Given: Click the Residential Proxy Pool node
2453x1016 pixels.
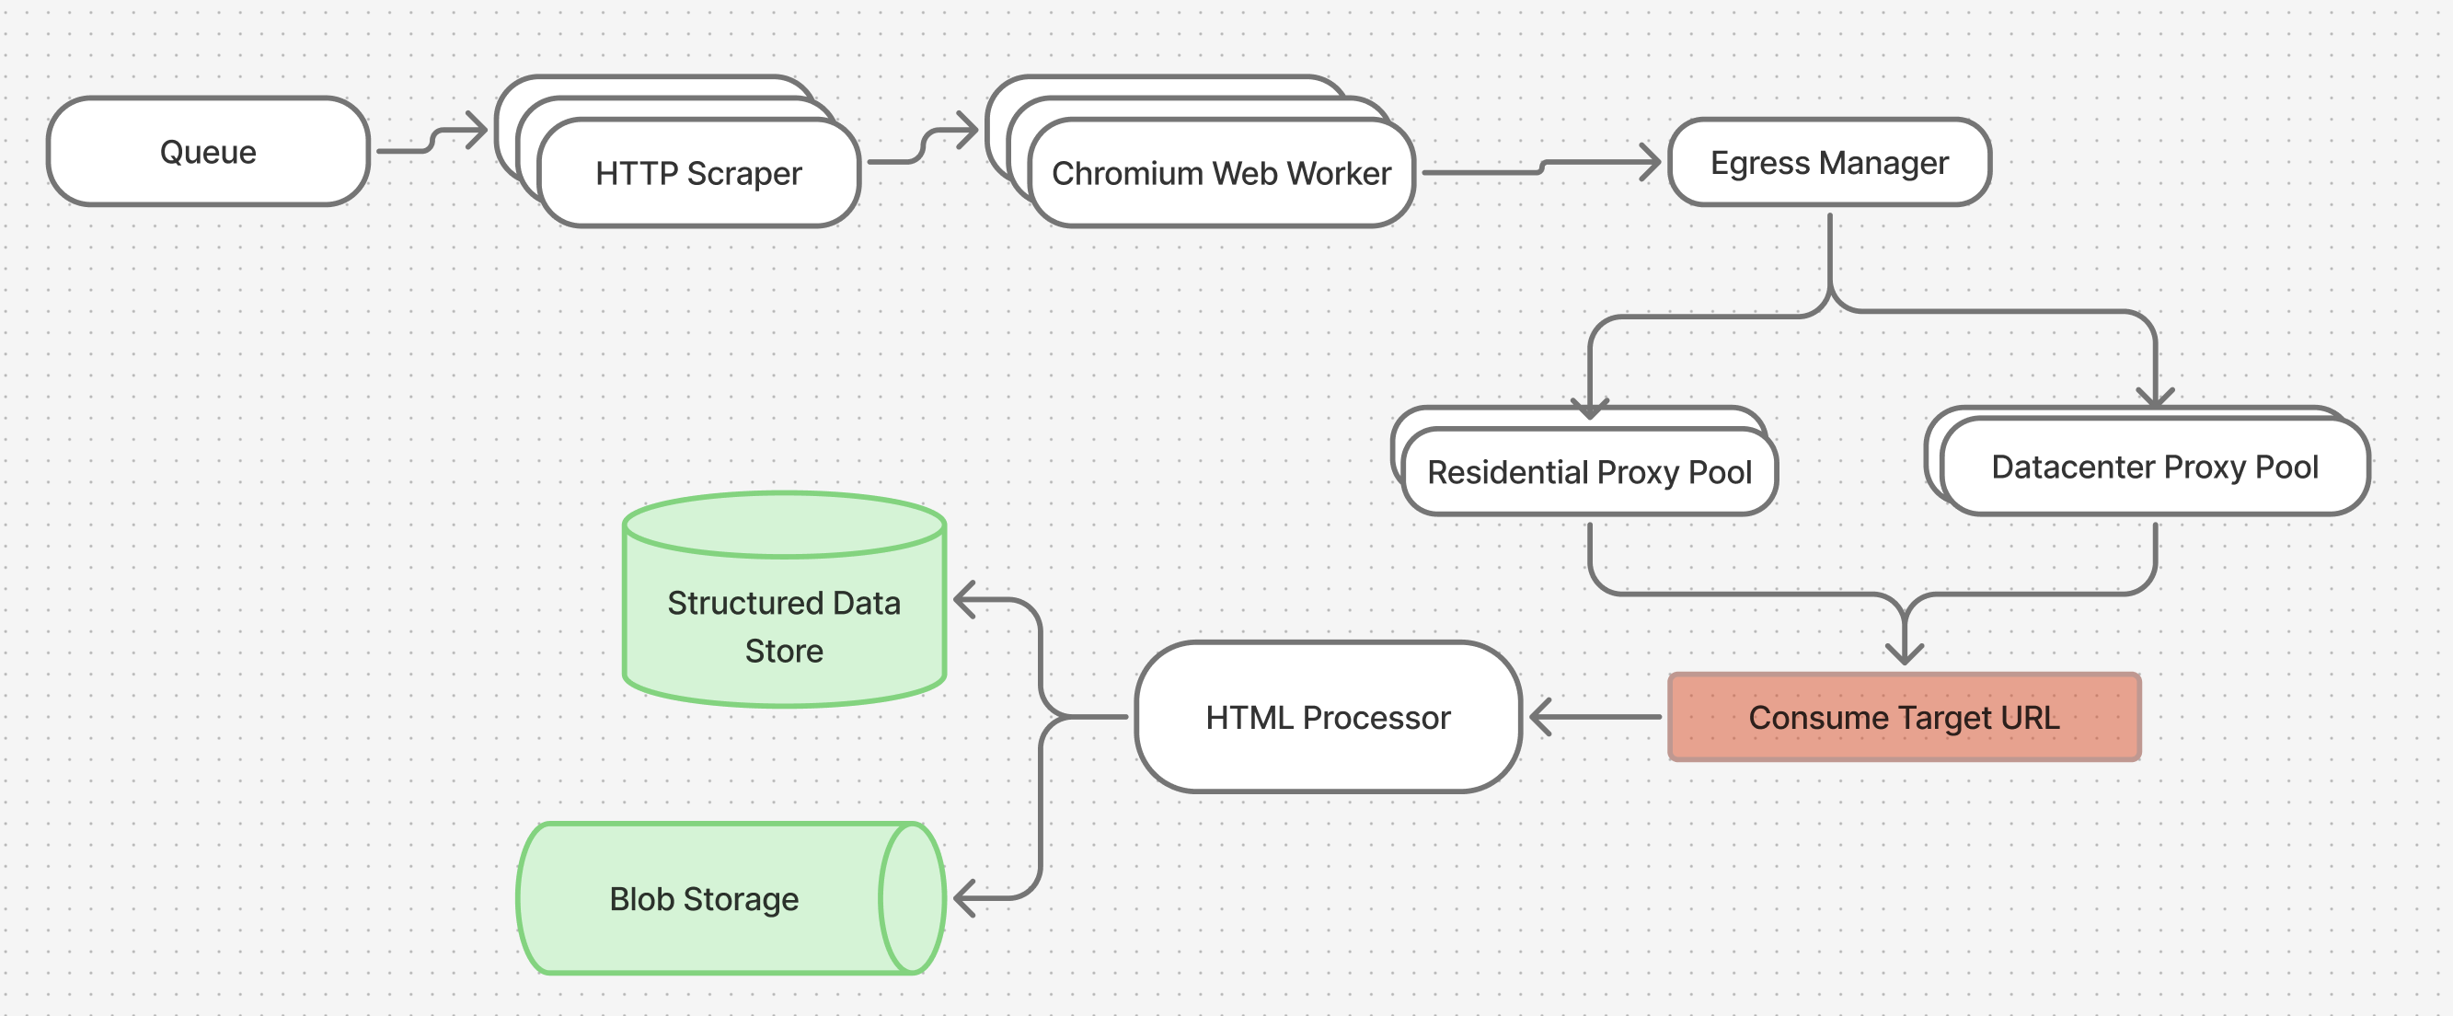Looking at the screenshot, I should pyautogui.click(x=1589, y=472).
